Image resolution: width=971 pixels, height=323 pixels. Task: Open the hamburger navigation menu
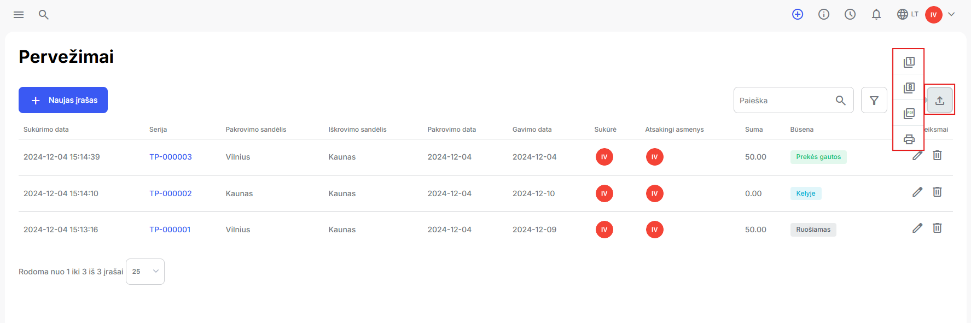[x=19, y=15]
